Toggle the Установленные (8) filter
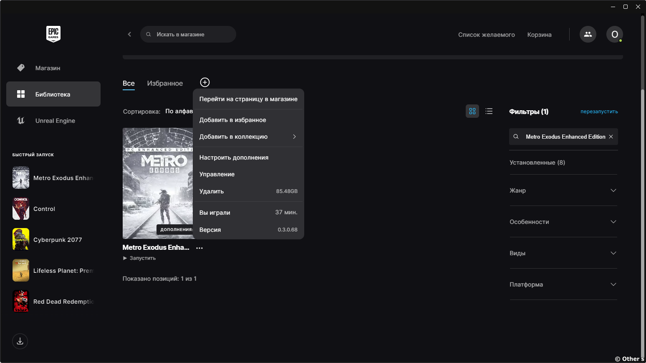The image size is (646, 363). (x=537, y=162)
